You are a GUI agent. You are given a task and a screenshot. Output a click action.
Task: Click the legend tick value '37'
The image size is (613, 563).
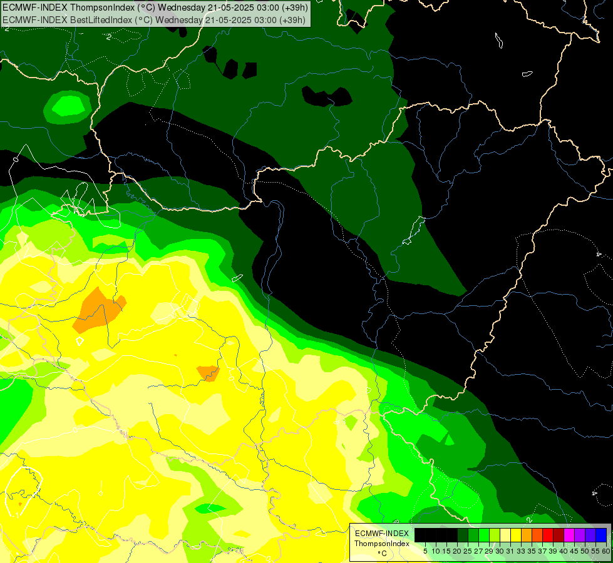click(x=542, y=551)
